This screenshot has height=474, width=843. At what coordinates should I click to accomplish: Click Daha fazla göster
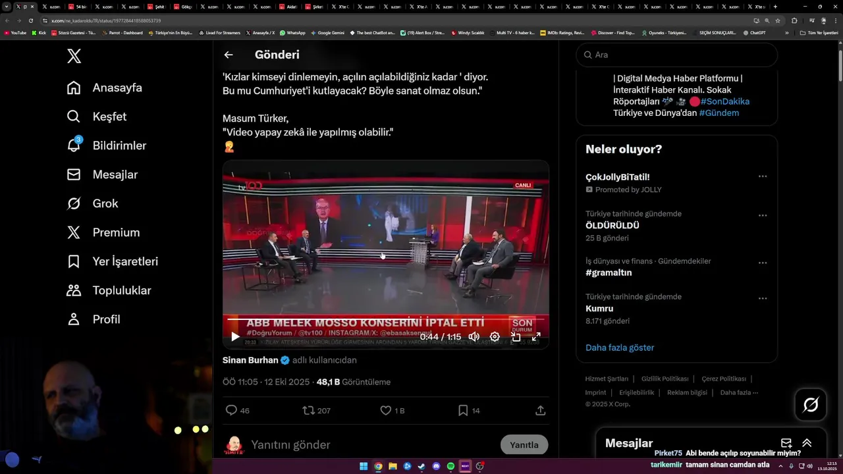pos(620,348)
